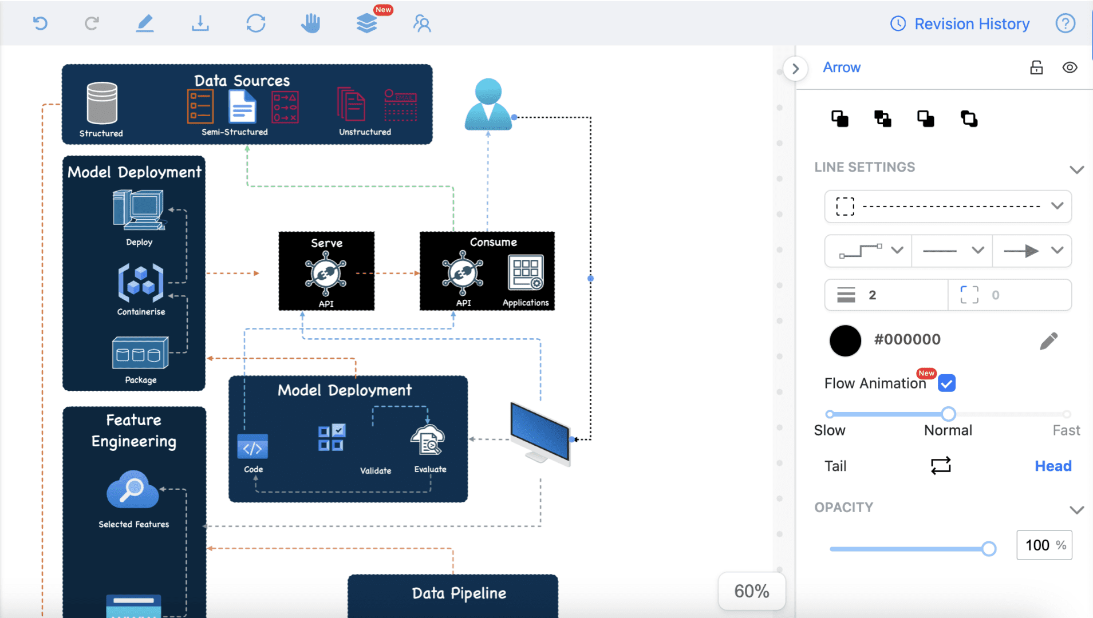
Task: Activate the hand pan tool
Action: pos(310,23)
